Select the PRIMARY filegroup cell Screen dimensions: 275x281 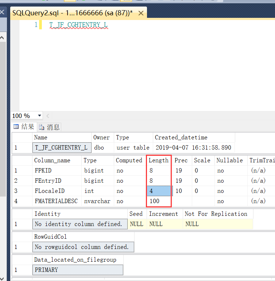pyautogui.click(x=78, y=270)
